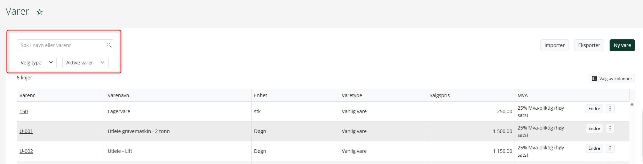Focus the Søk i navn eller varenr field
This screenshot has height=164, width=643.
pyautogui.click(x=65, y=45)
